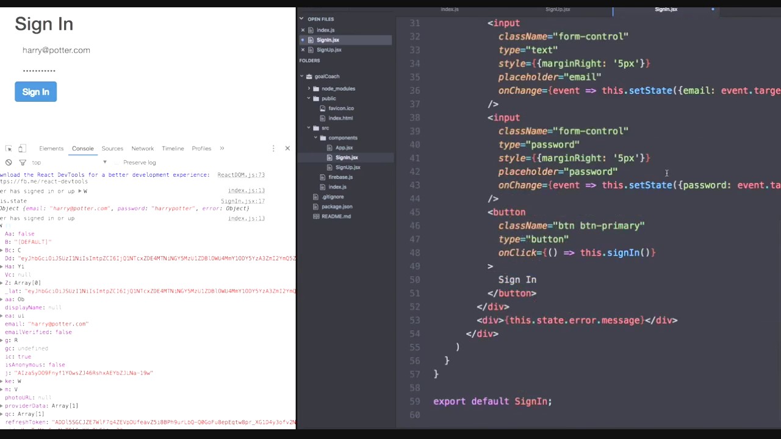The height and width of the screenshot is (439, 781).
Task: Click the email field showing harry@potter.com
Action: click(56, 50)
